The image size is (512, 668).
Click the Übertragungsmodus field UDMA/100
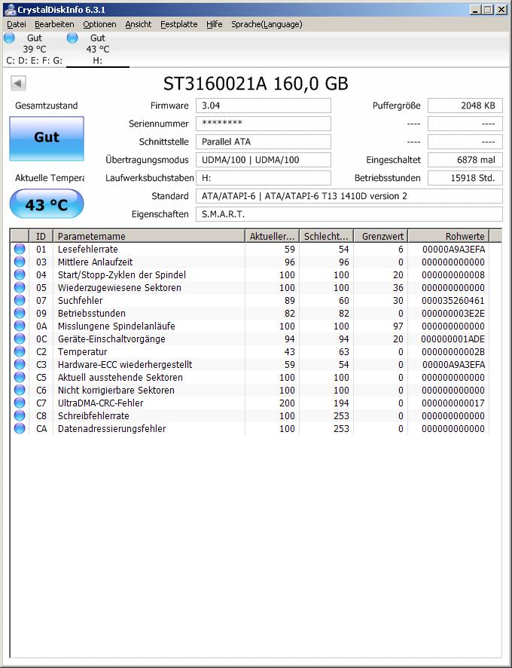point(264,160)
